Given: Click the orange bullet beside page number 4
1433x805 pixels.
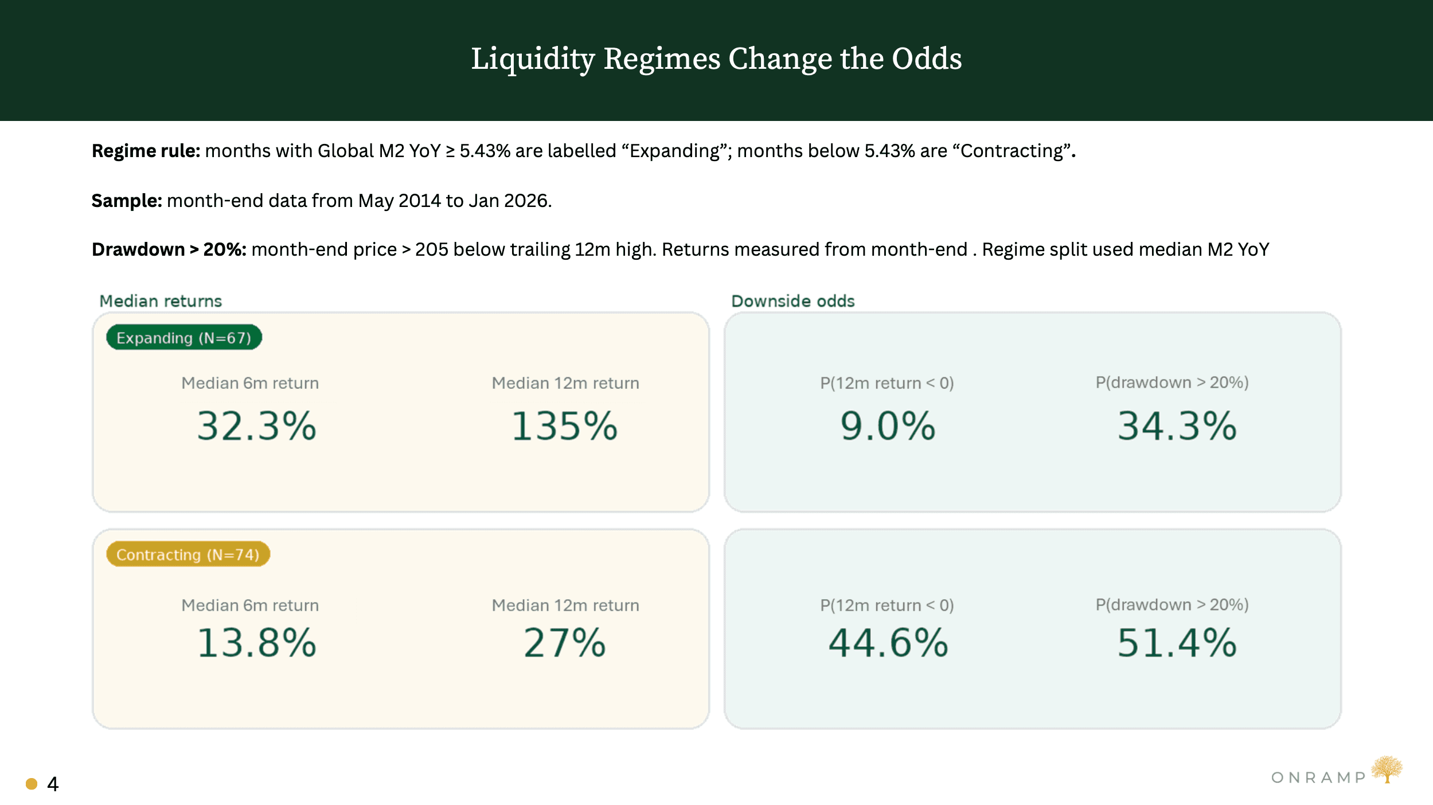Looking at the screenshot, I should pos(32,784).
